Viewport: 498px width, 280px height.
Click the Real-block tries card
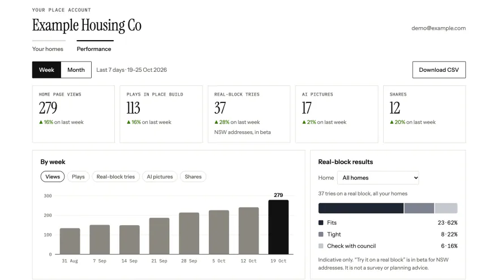pyautogui.click(x=249, y=114)
